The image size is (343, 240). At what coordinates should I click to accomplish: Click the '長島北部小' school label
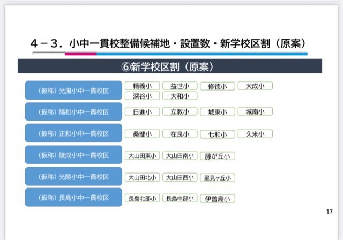coord(142,198)
